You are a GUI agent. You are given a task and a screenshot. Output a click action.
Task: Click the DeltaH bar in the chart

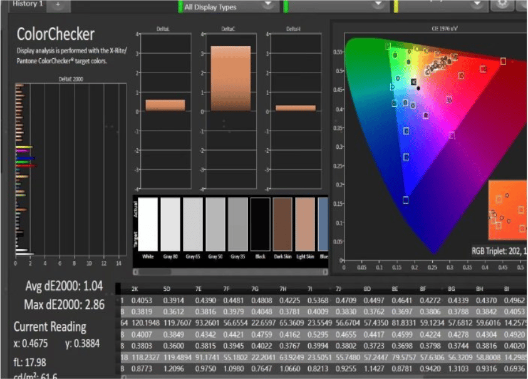coord(296,108)
